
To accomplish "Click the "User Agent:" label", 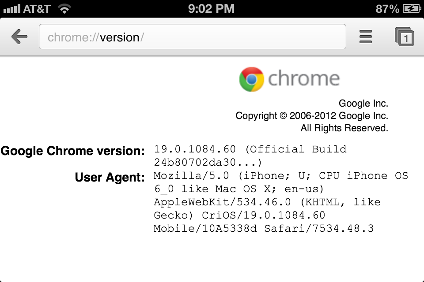I will click(x=110, y=178).
